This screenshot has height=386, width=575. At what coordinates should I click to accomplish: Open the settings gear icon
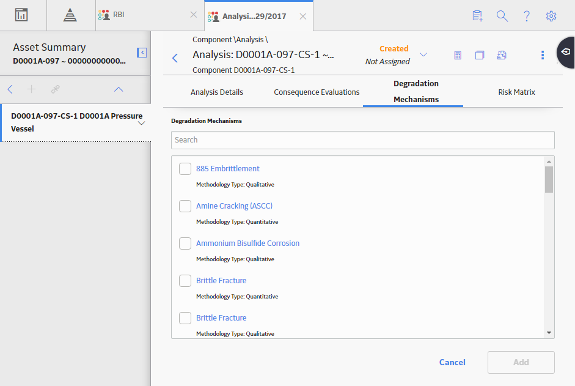[x=551, y=16]
